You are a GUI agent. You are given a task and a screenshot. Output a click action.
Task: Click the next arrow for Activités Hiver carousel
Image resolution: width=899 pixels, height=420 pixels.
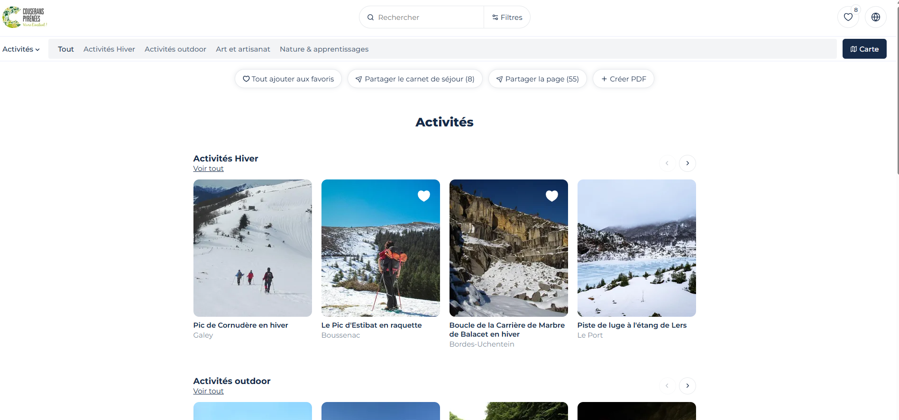pos(687,163)
